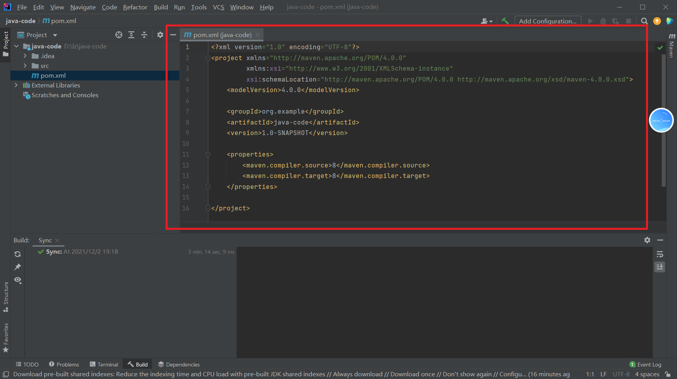Toggle soft-wrap in Build output
The width and height of the screenshot is (677, 379).
point(660,254)
